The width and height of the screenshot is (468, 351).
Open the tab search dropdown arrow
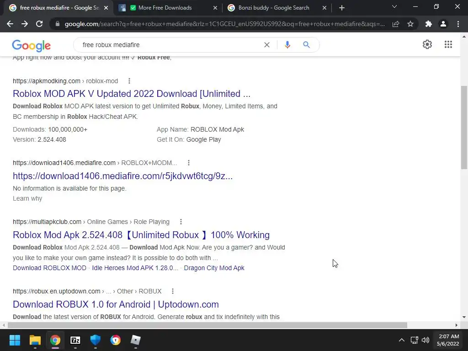click(x=394, y=6)
